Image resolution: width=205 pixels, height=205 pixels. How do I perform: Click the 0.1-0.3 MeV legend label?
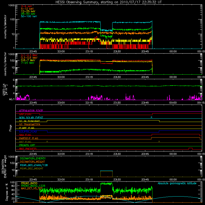(29, 55)
